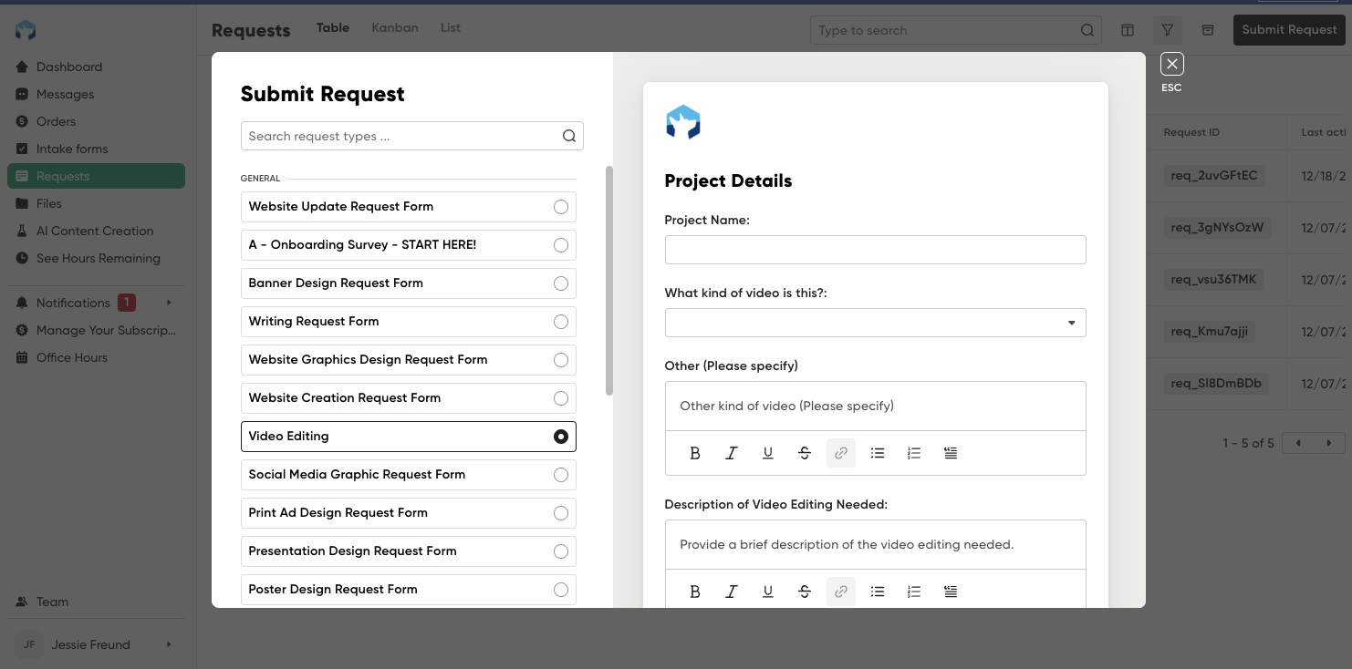
Task: Switch to the Kanban view tab
Action: point(395,28)
